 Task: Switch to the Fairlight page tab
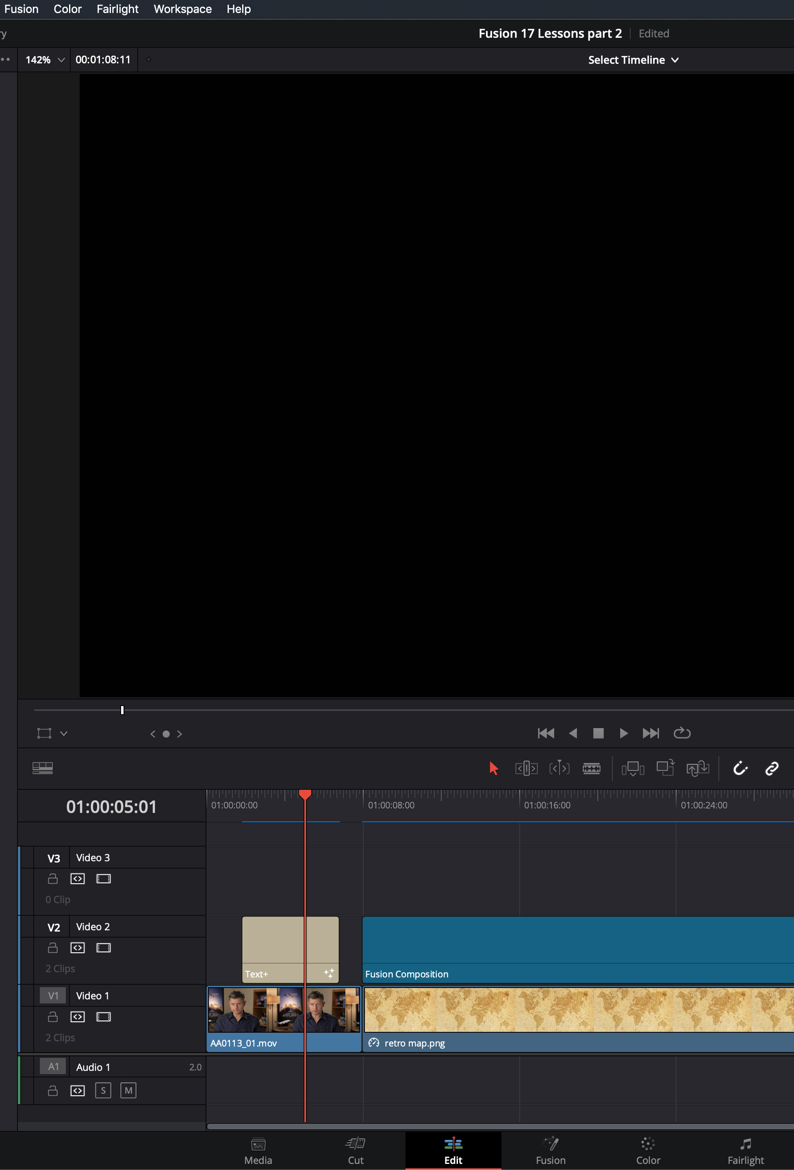tap(746, 1151)
